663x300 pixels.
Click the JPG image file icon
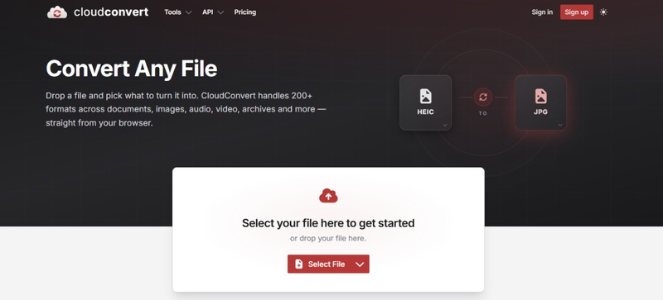(541, 96)
